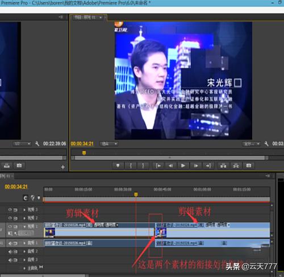This screenshot has width=284, height=277.
Task: Jump to the In point
Action: 158,166
